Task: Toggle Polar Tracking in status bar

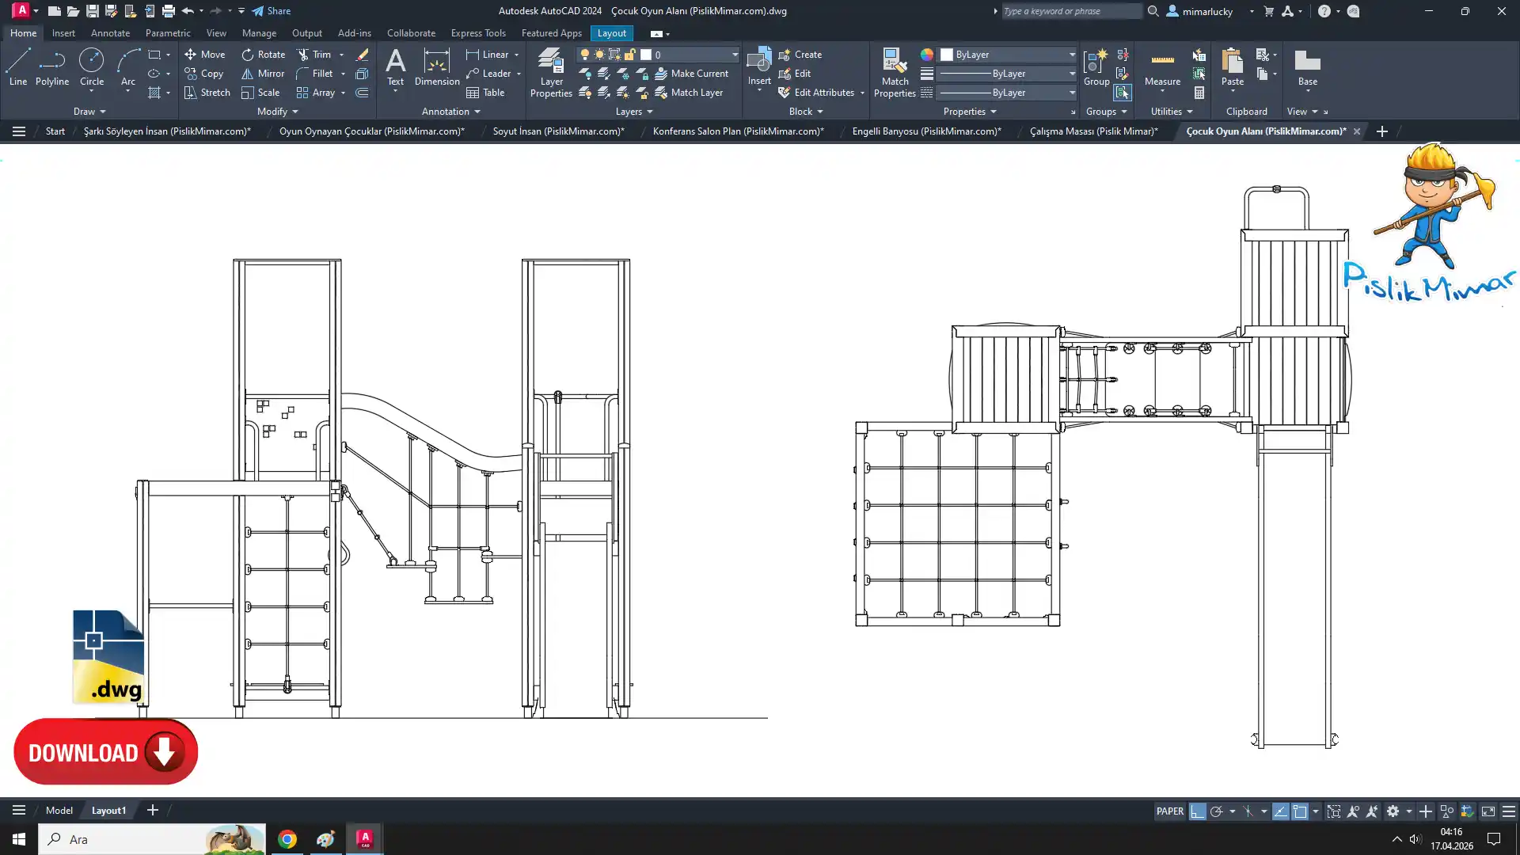Action: click(x=1217, y=811)
